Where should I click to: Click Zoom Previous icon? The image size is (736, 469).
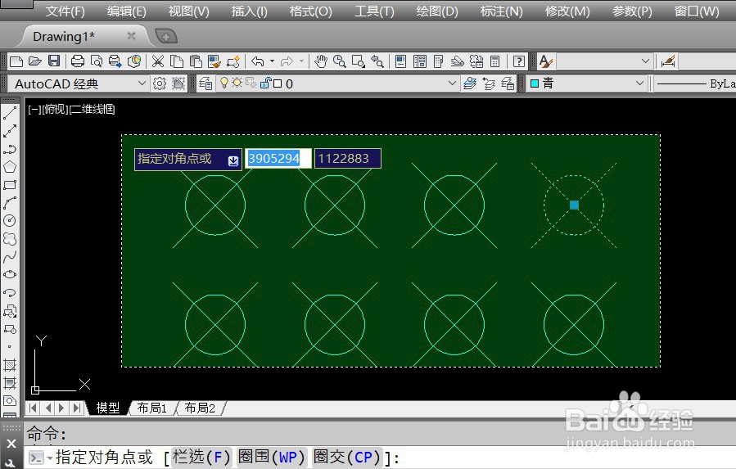[x=377, y=61]
